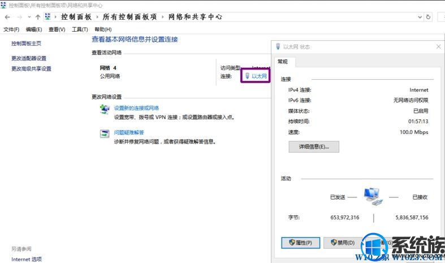This screenshot has height=263, width=445.
Task: Select 控制面板 breadcrumb in address bar
Action: coord(76,17)
